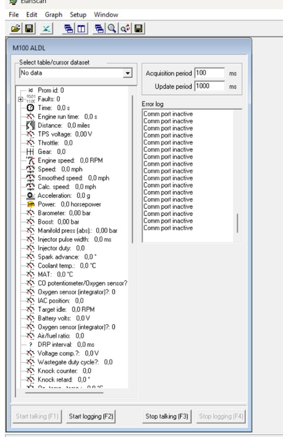This screenshot has width=283, height=437.
Task: Click the tachometer icon beside Engine speed
Action: (31, 160)
